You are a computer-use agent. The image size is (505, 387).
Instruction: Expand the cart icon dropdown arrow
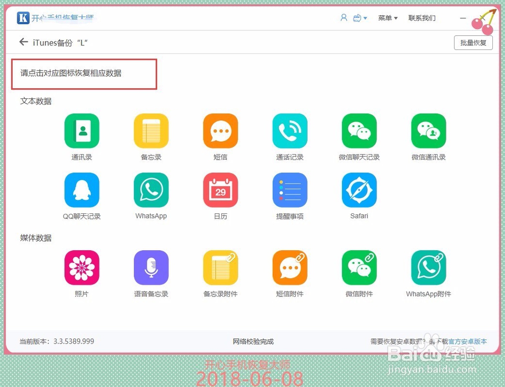click(x=365, y=18)
